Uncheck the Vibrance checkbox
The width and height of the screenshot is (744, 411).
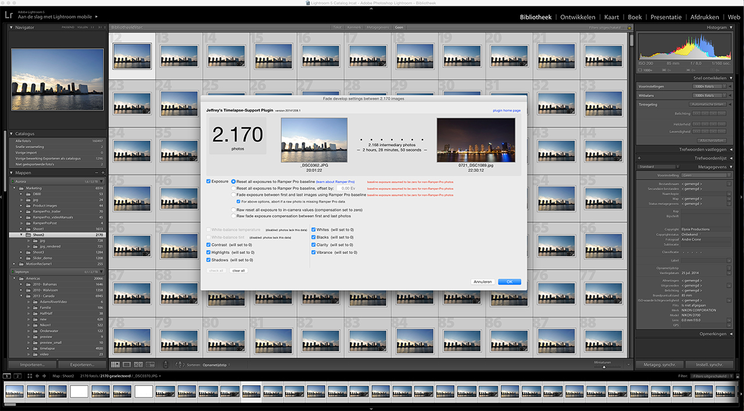[x=314, y=252]
